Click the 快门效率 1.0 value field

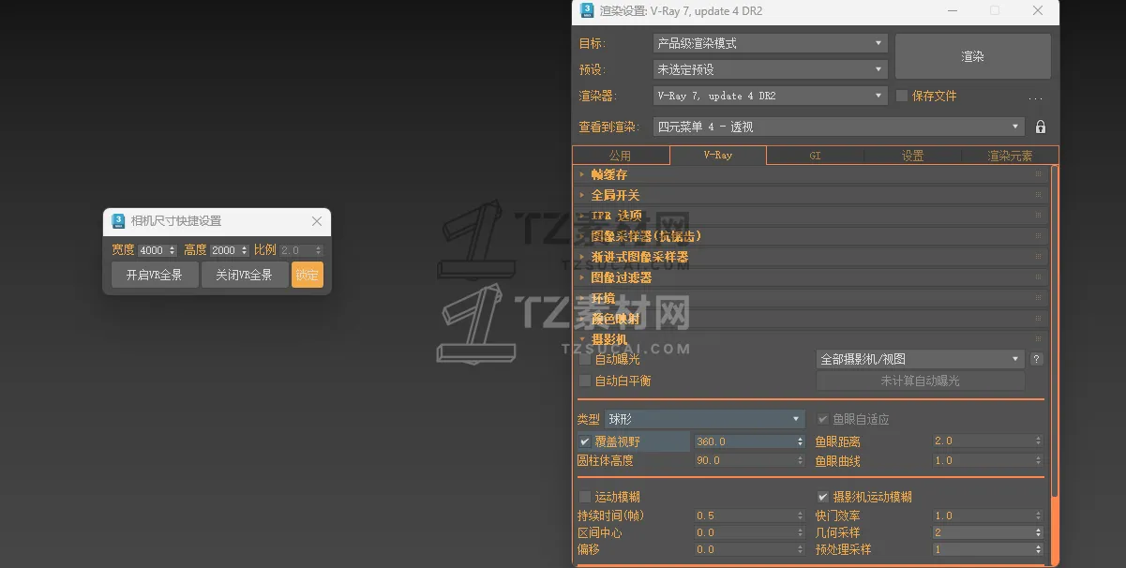tap(983, 516)
